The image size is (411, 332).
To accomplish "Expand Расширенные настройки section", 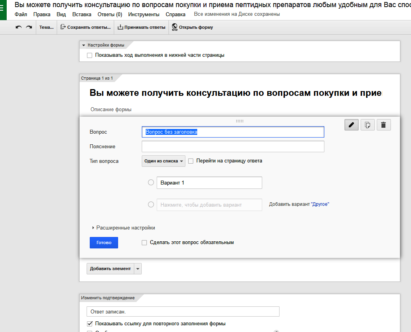I will click(124, 228).
